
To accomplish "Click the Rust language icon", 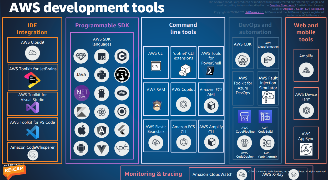I will (122, 74).
